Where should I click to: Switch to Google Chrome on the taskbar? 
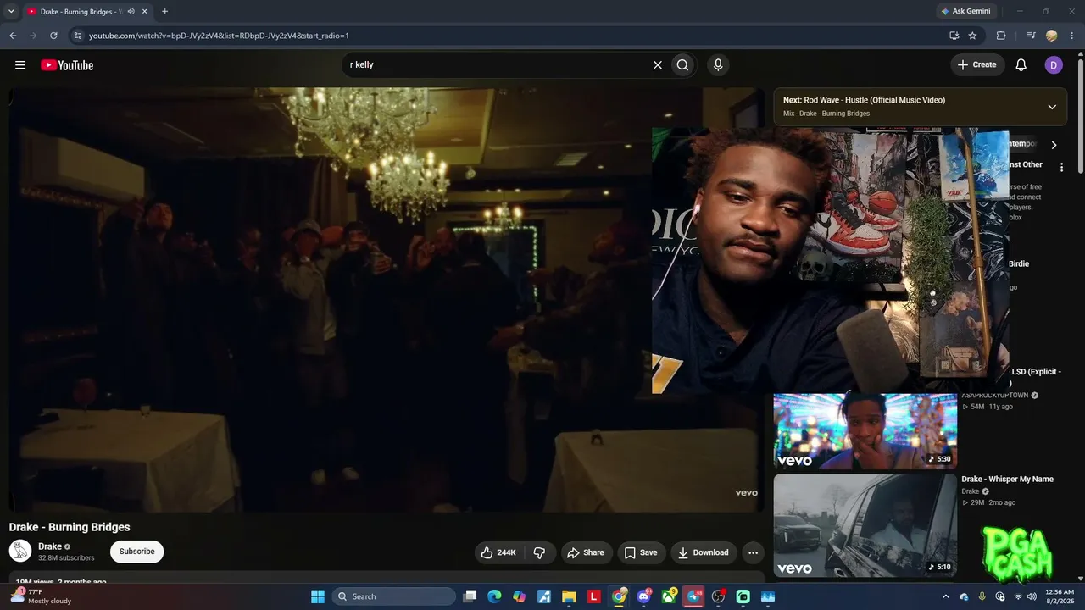(x=619, y=596)
